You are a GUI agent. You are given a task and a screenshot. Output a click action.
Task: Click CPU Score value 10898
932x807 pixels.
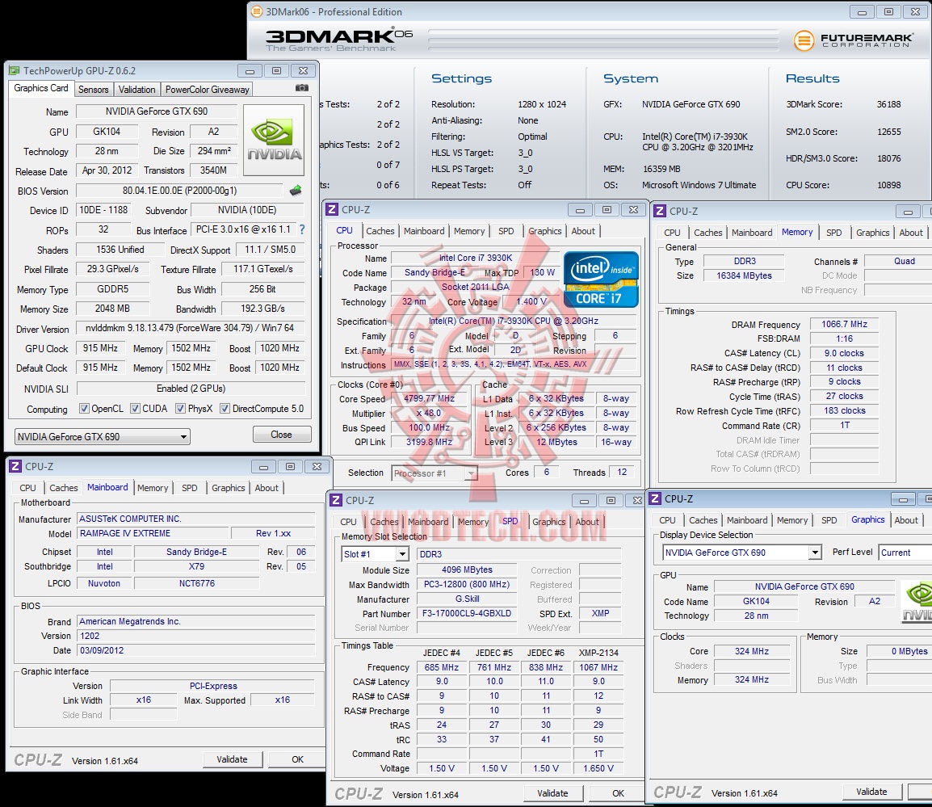coord(888,185)
